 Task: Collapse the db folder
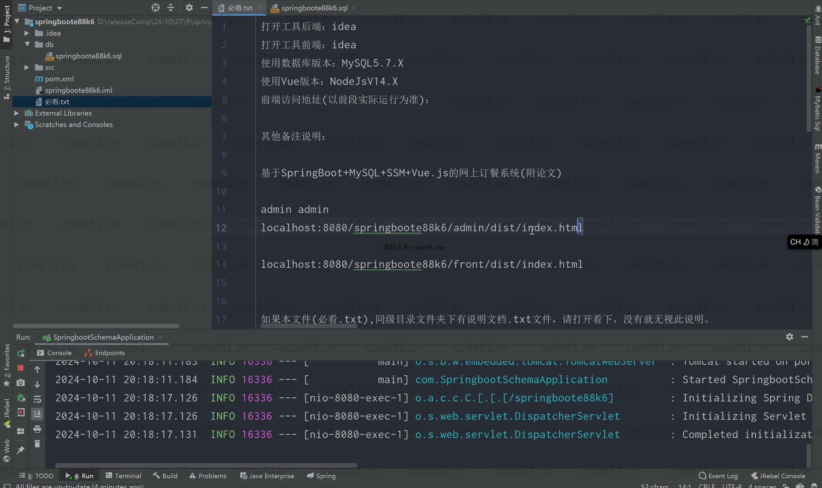pos(27,44)
